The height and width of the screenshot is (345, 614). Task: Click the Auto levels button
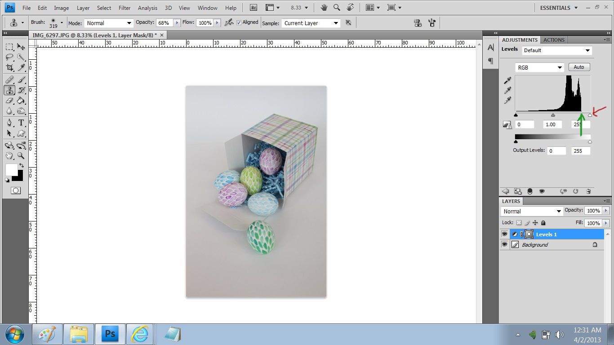[x=579, y=67]
